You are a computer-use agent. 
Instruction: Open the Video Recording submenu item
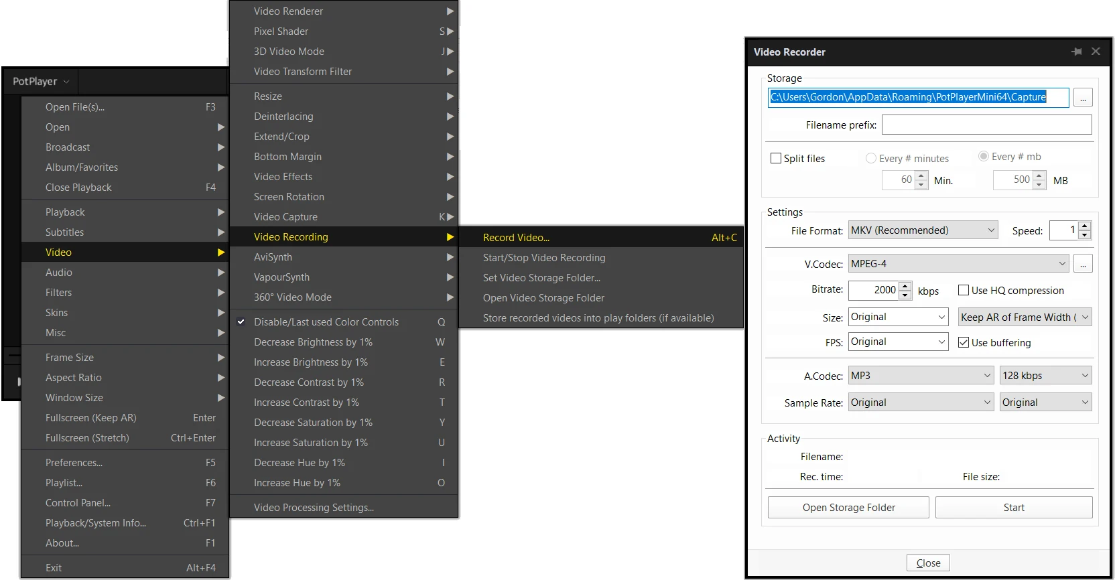(344, 237)
